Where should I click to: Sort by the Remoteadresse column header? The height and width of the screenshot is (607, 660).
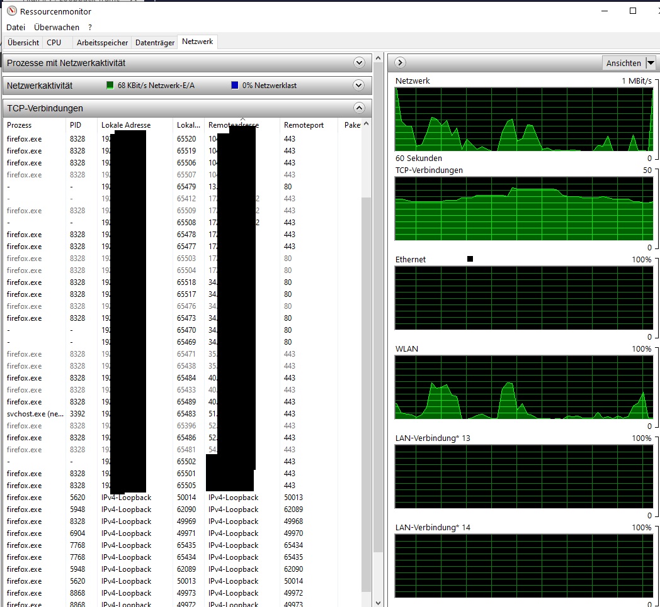(234, 125)
